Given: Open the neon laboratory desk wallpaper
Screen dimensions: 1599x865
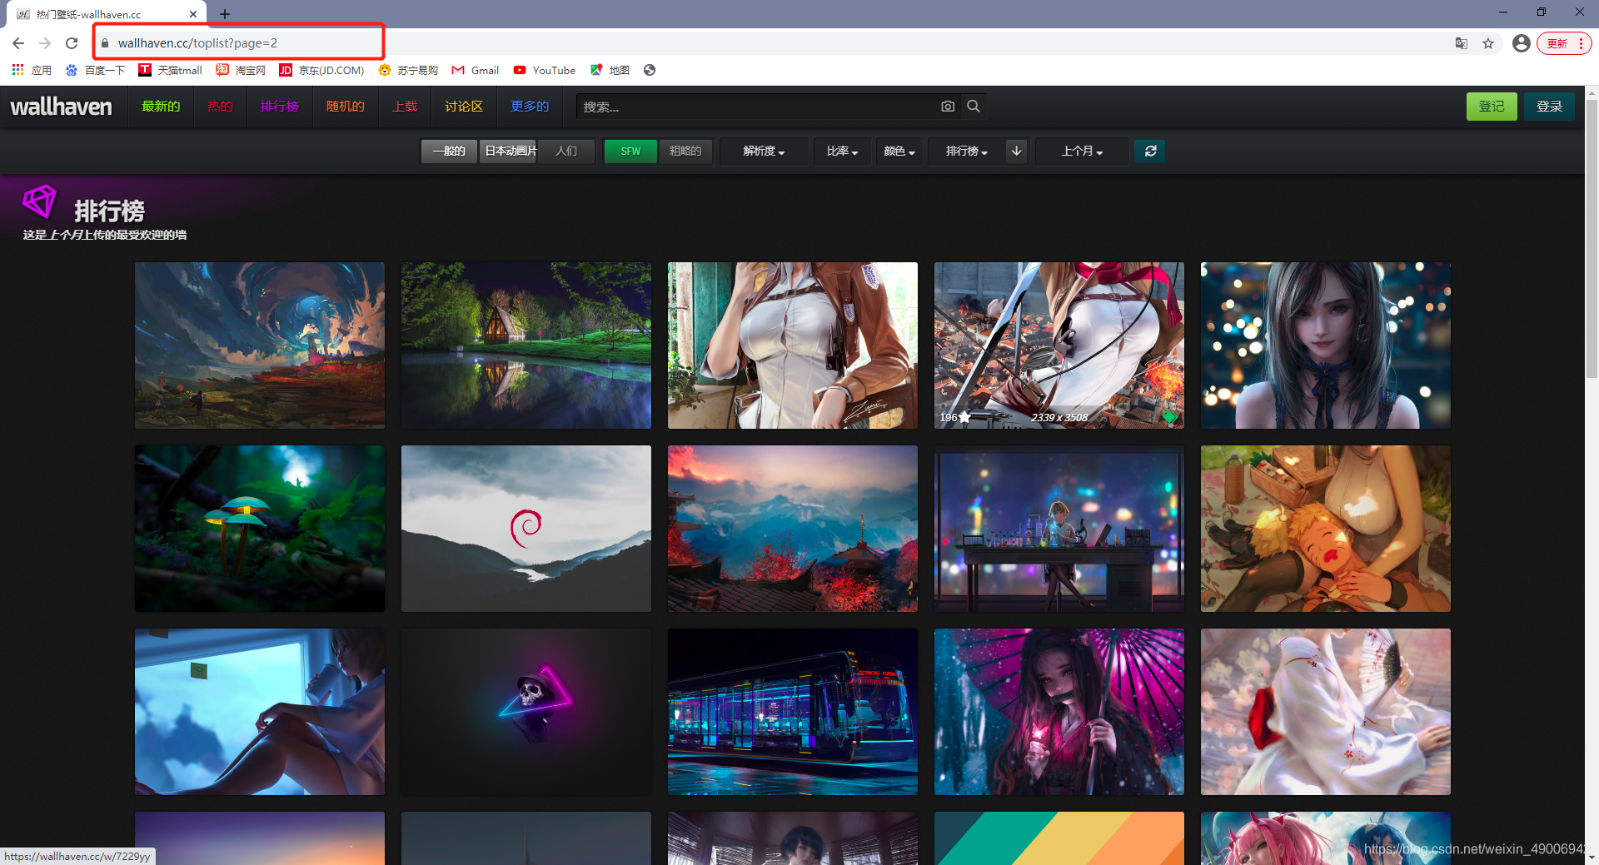Looking at the screenshot, I should [1059, 529].
